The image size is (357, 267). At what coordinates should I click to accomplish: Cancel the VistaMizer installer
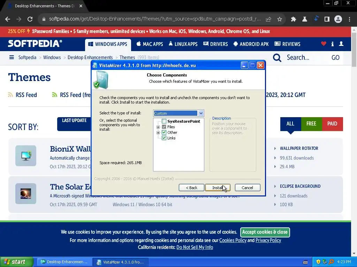click(248, 188)
